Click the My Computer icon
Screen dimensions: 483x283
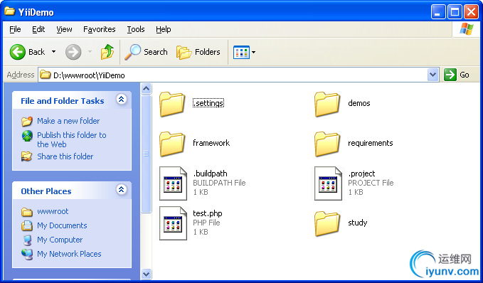click(x=28, y=240)
